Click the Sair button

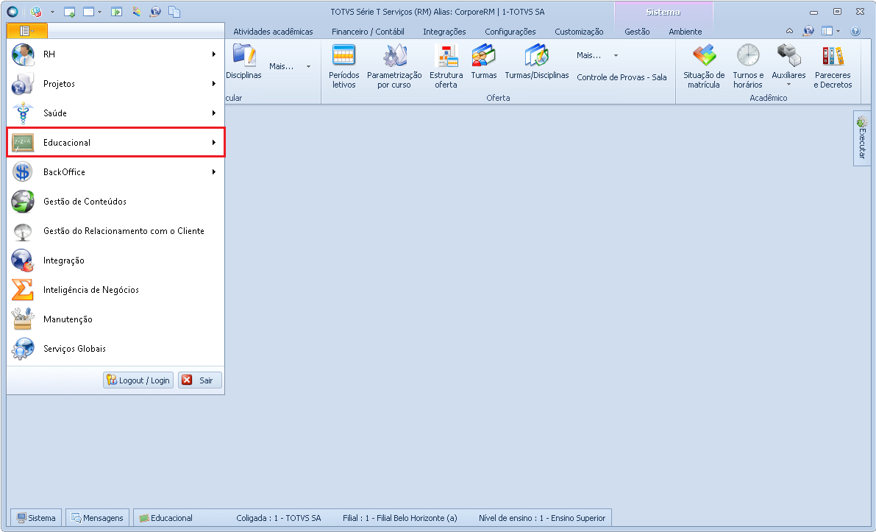tap(200, 380)
